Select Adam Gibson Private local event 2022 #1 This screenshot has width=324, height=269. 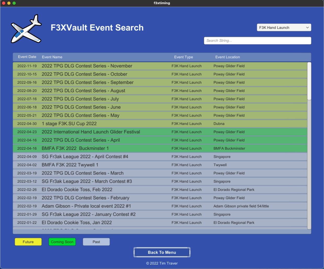86,206
